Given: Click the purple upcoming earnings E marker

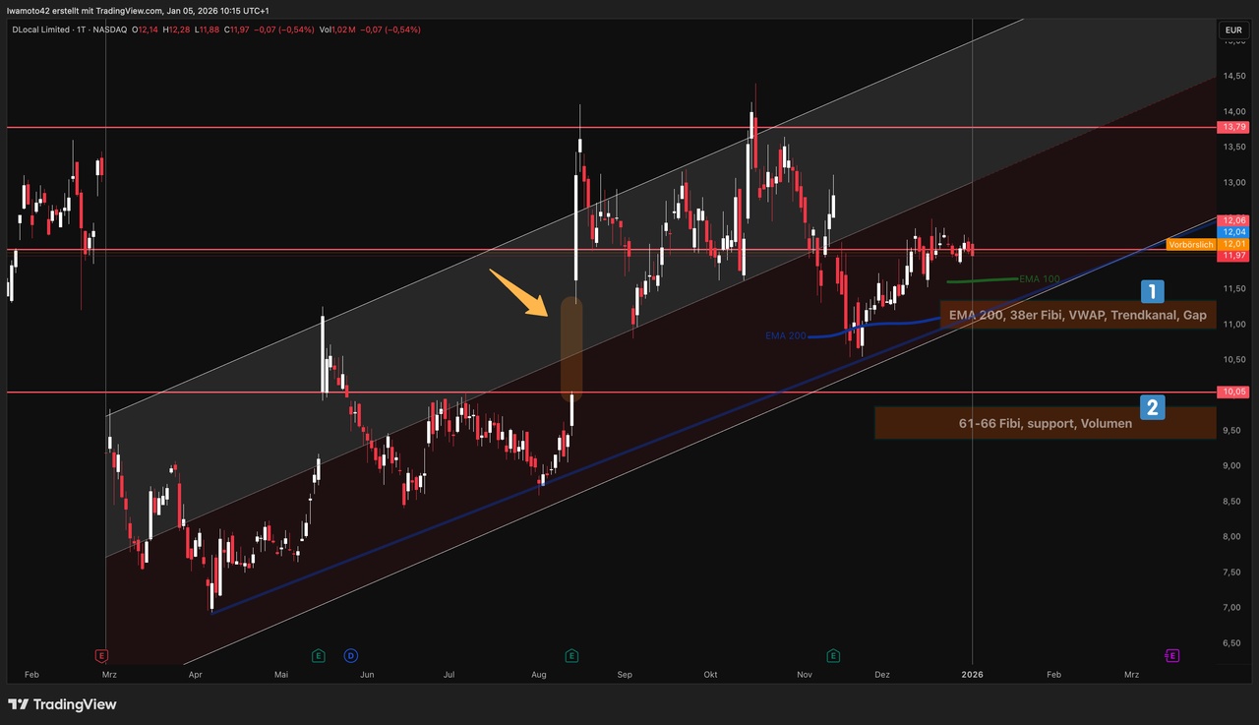Looking at the screenshot, I should pyautogui.click(x=1171, y=655).
